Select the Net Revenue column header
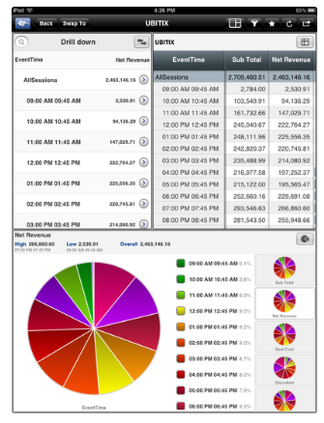 pos(291,60)
